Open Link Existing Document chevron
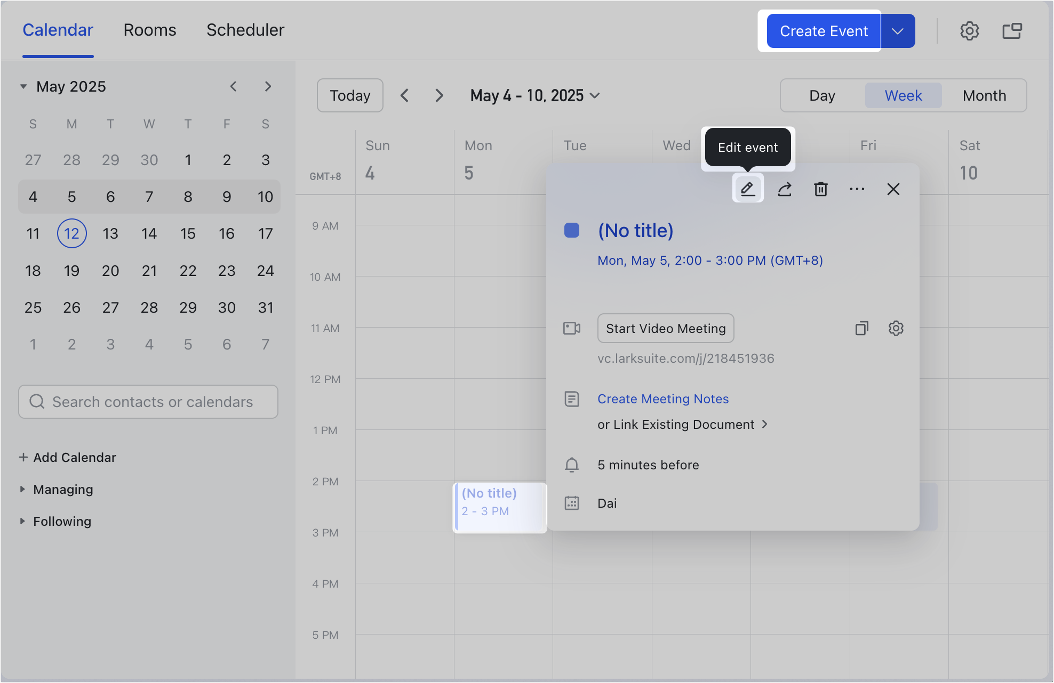 click(x=765, y=424)
